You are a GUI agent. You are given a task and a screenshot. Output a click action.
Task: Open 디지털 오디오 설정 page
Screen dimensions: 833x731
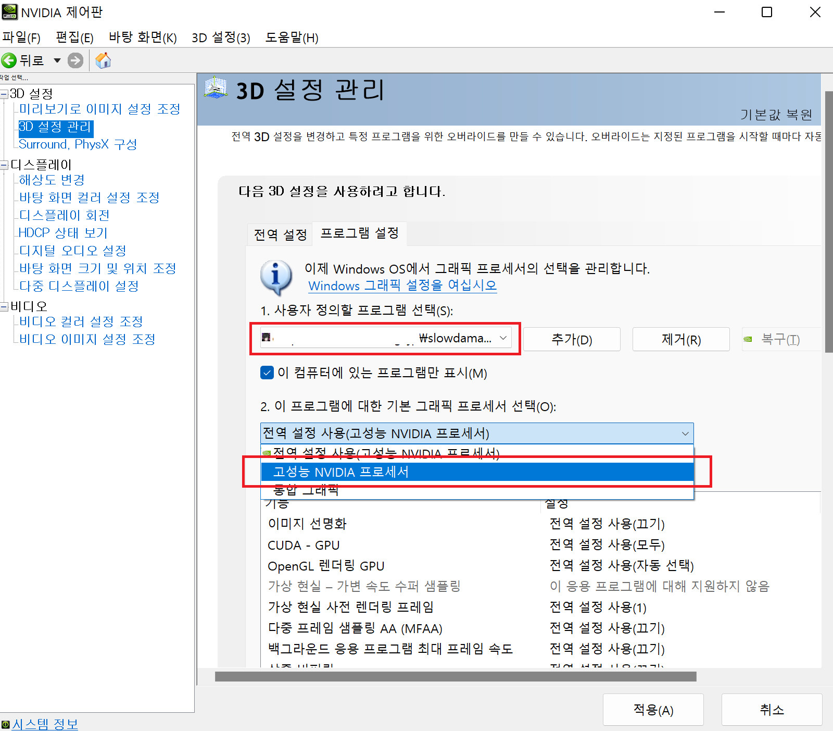tap(72, 251)
